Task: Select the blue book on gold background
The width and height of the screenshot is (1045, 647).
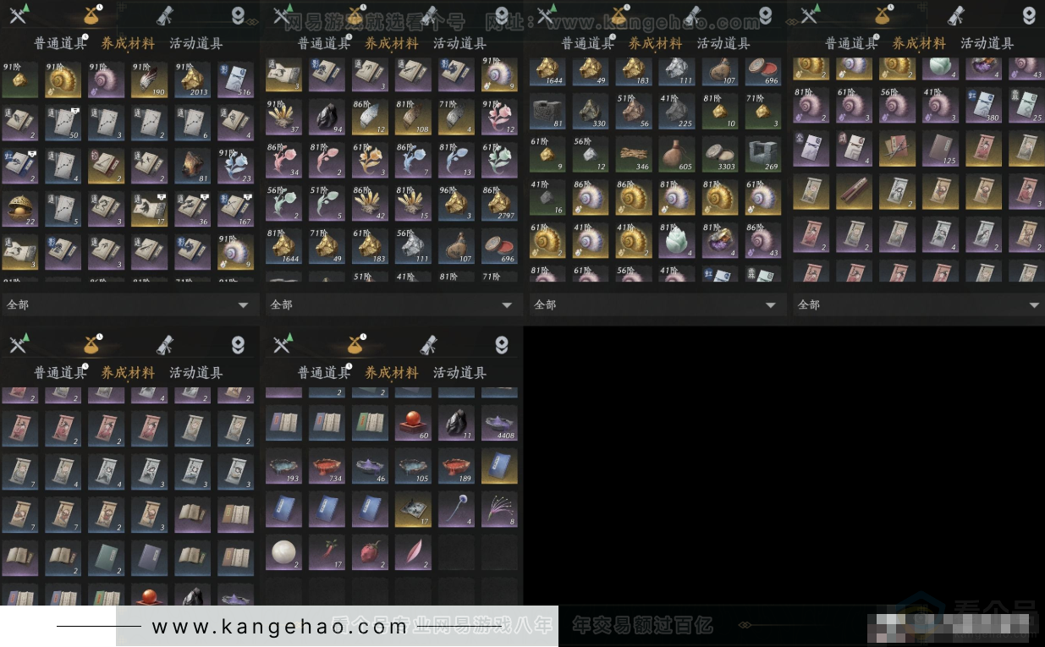Action: pos(500,466)
